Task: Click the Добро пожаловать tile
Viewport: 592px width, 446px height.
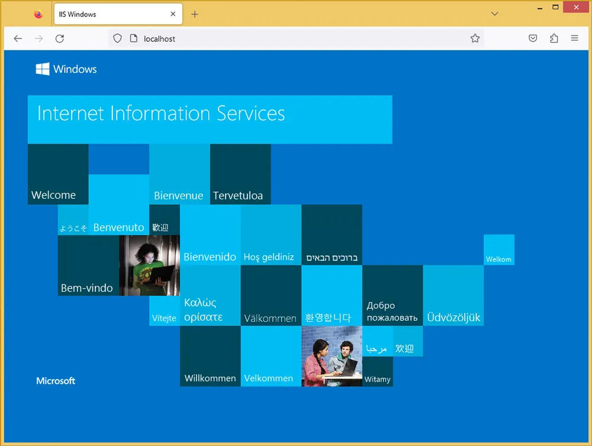Action: [x=392, y=295]
